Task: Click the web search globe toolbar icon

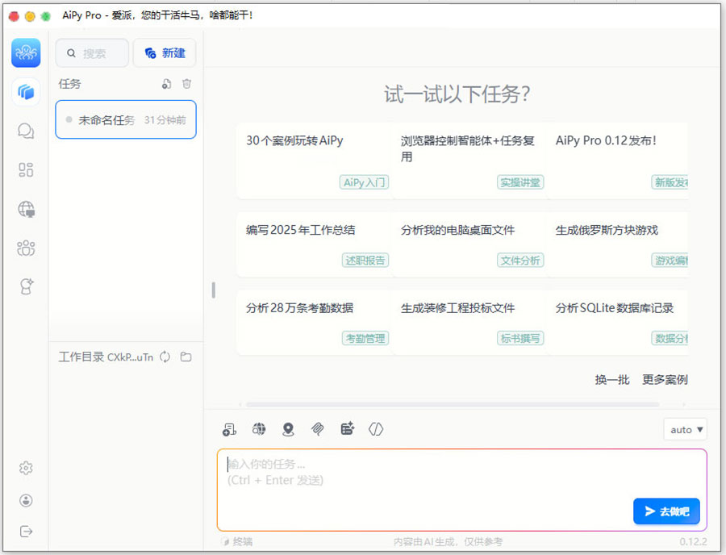Action: (x=259, y=429)
